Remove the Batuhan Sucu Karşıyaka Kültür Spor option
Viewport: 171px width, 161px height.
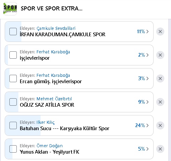click(x=160, y=125)
